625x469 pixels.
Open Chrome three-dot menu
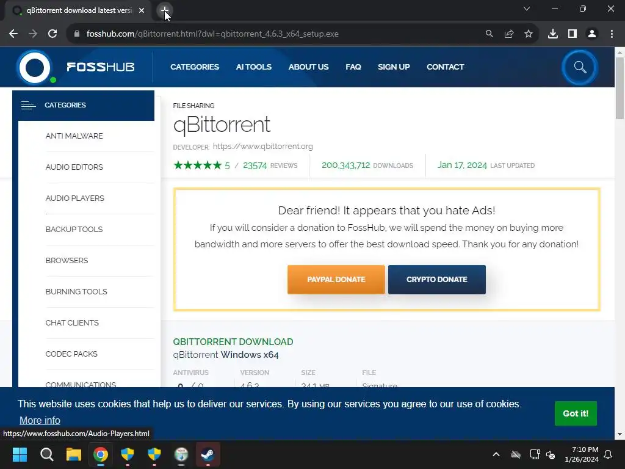point(612,34)
